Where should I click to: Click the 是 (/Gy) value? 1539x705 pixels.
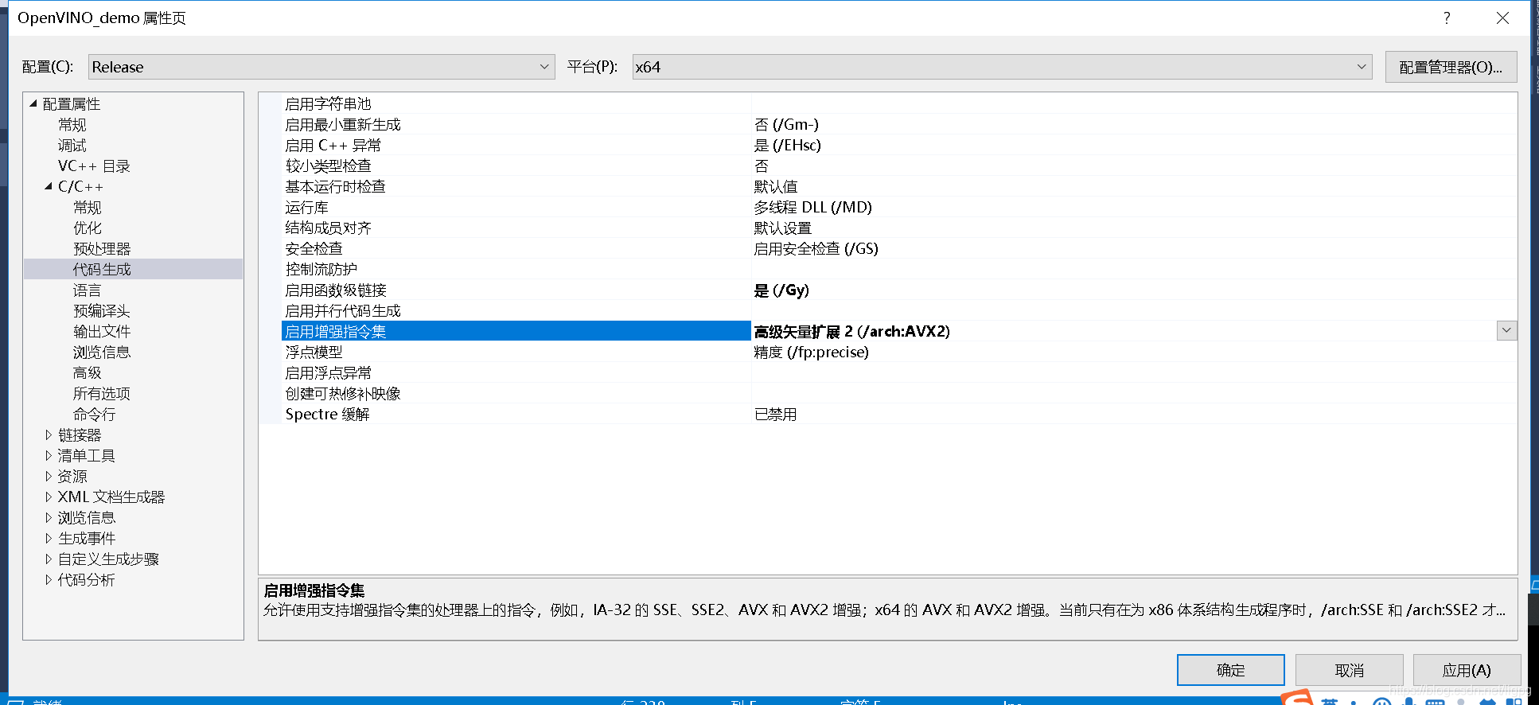point(781,290)
